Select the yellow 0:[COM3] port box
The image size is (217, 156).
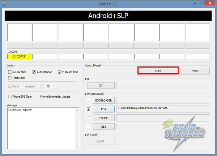coord(20,56)
